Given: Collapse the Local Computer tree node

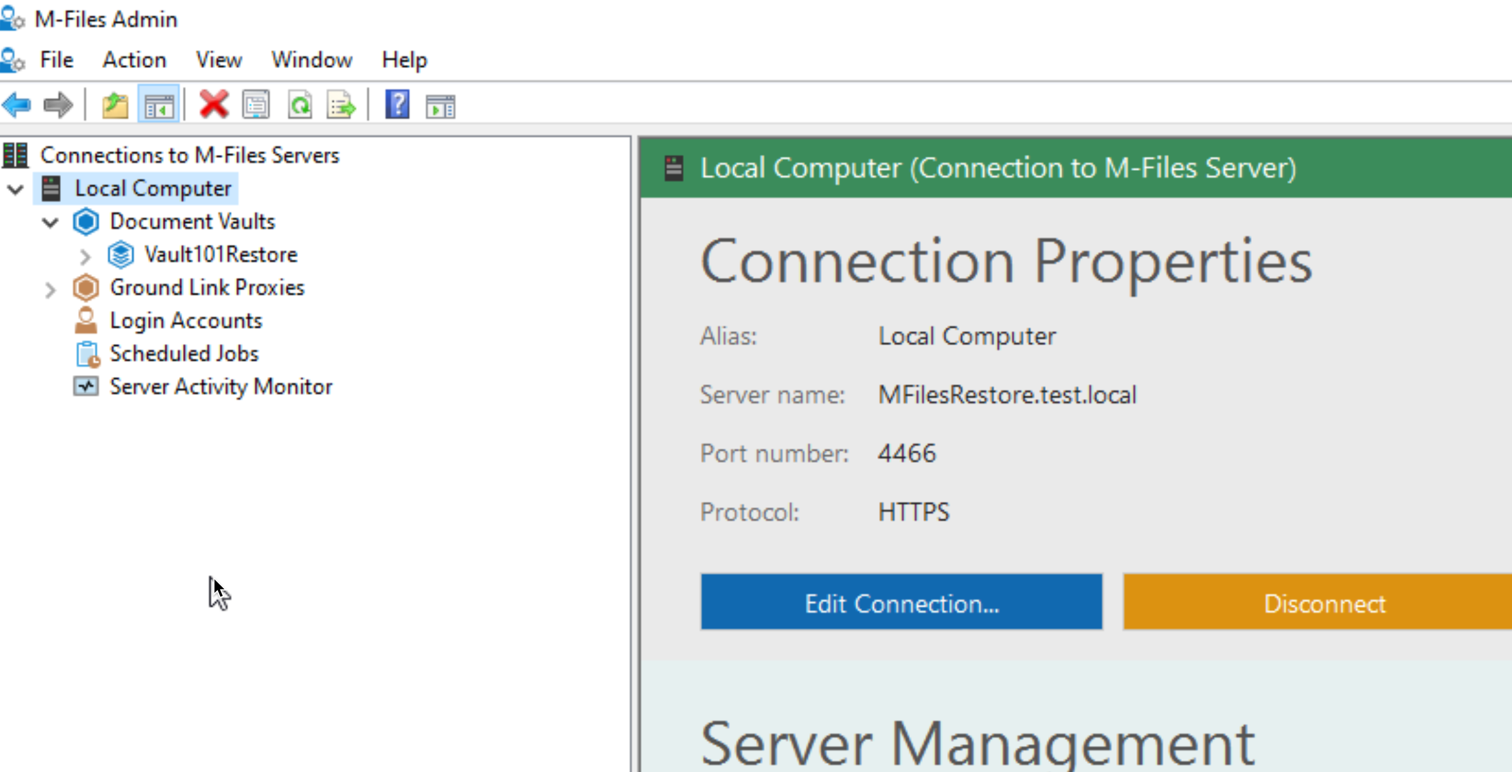Looking at the screenshot, I should tap(15, 190).
